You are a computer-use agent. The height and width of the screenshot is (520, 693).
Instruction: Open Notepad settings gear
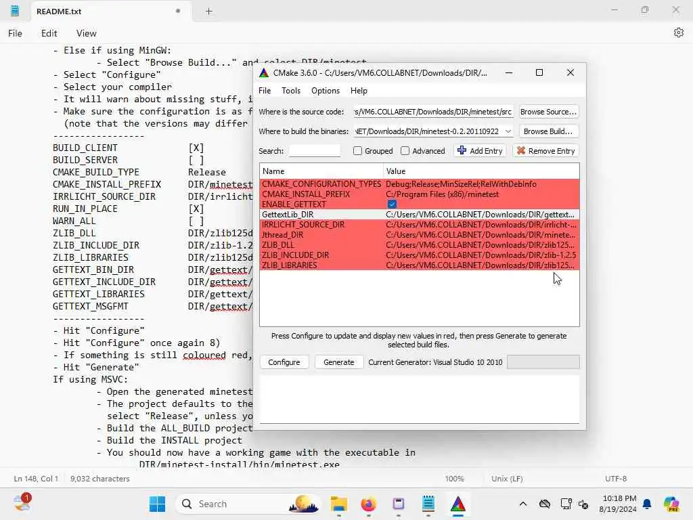click(x=679, y=32)
